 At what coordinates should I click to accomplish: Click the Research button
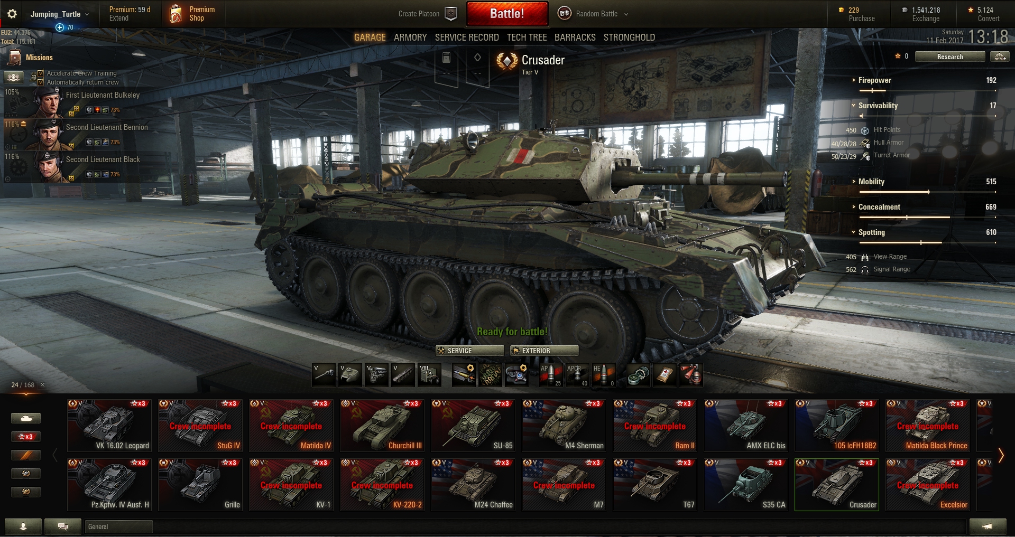point(950,56)
